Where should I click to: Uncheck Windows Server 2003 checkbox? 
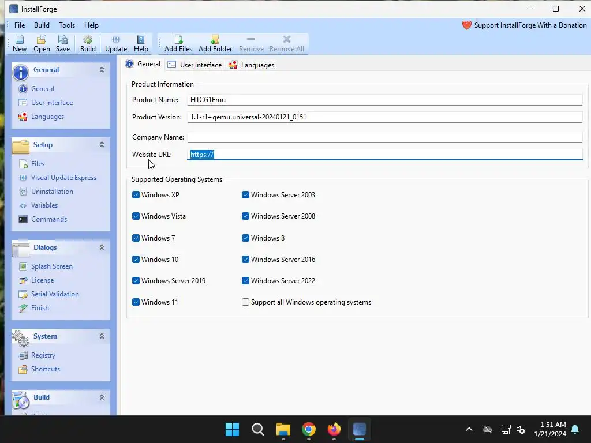coord(245,195)
